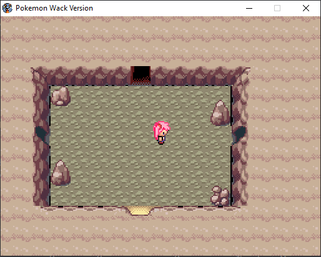Click the dark opening in left wall
The width and height of the screenshot is (321, 257).
tap(42, 134)
